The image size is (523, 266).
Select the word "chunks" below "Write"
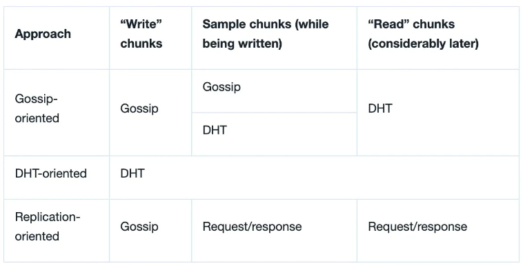(x=141, y=44)
